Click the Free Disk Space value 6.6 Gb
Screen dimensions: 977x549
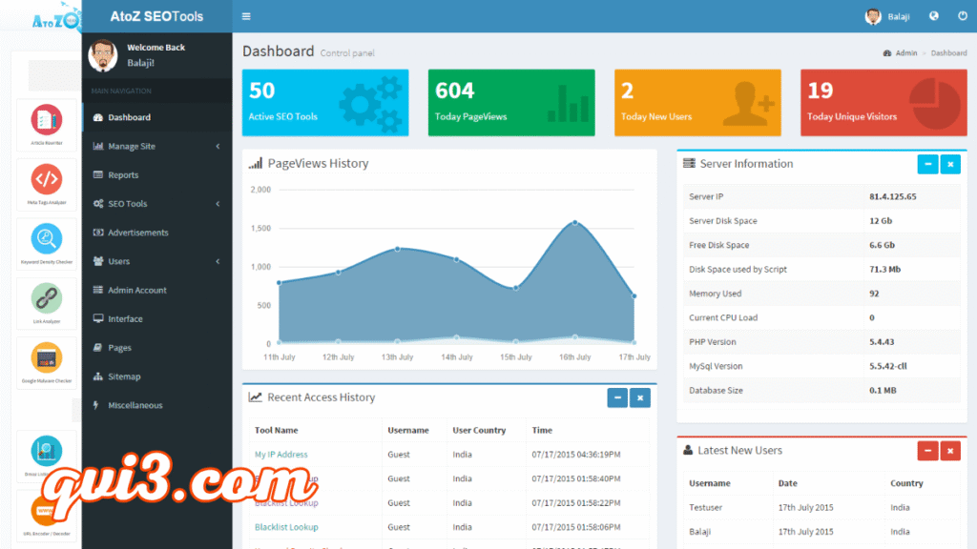(x=882, y=245)
